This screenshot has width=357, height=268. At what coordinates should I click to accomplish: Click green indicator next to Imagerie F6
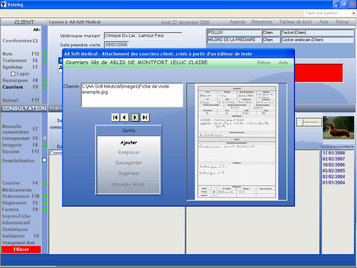[x=45, y=145]
